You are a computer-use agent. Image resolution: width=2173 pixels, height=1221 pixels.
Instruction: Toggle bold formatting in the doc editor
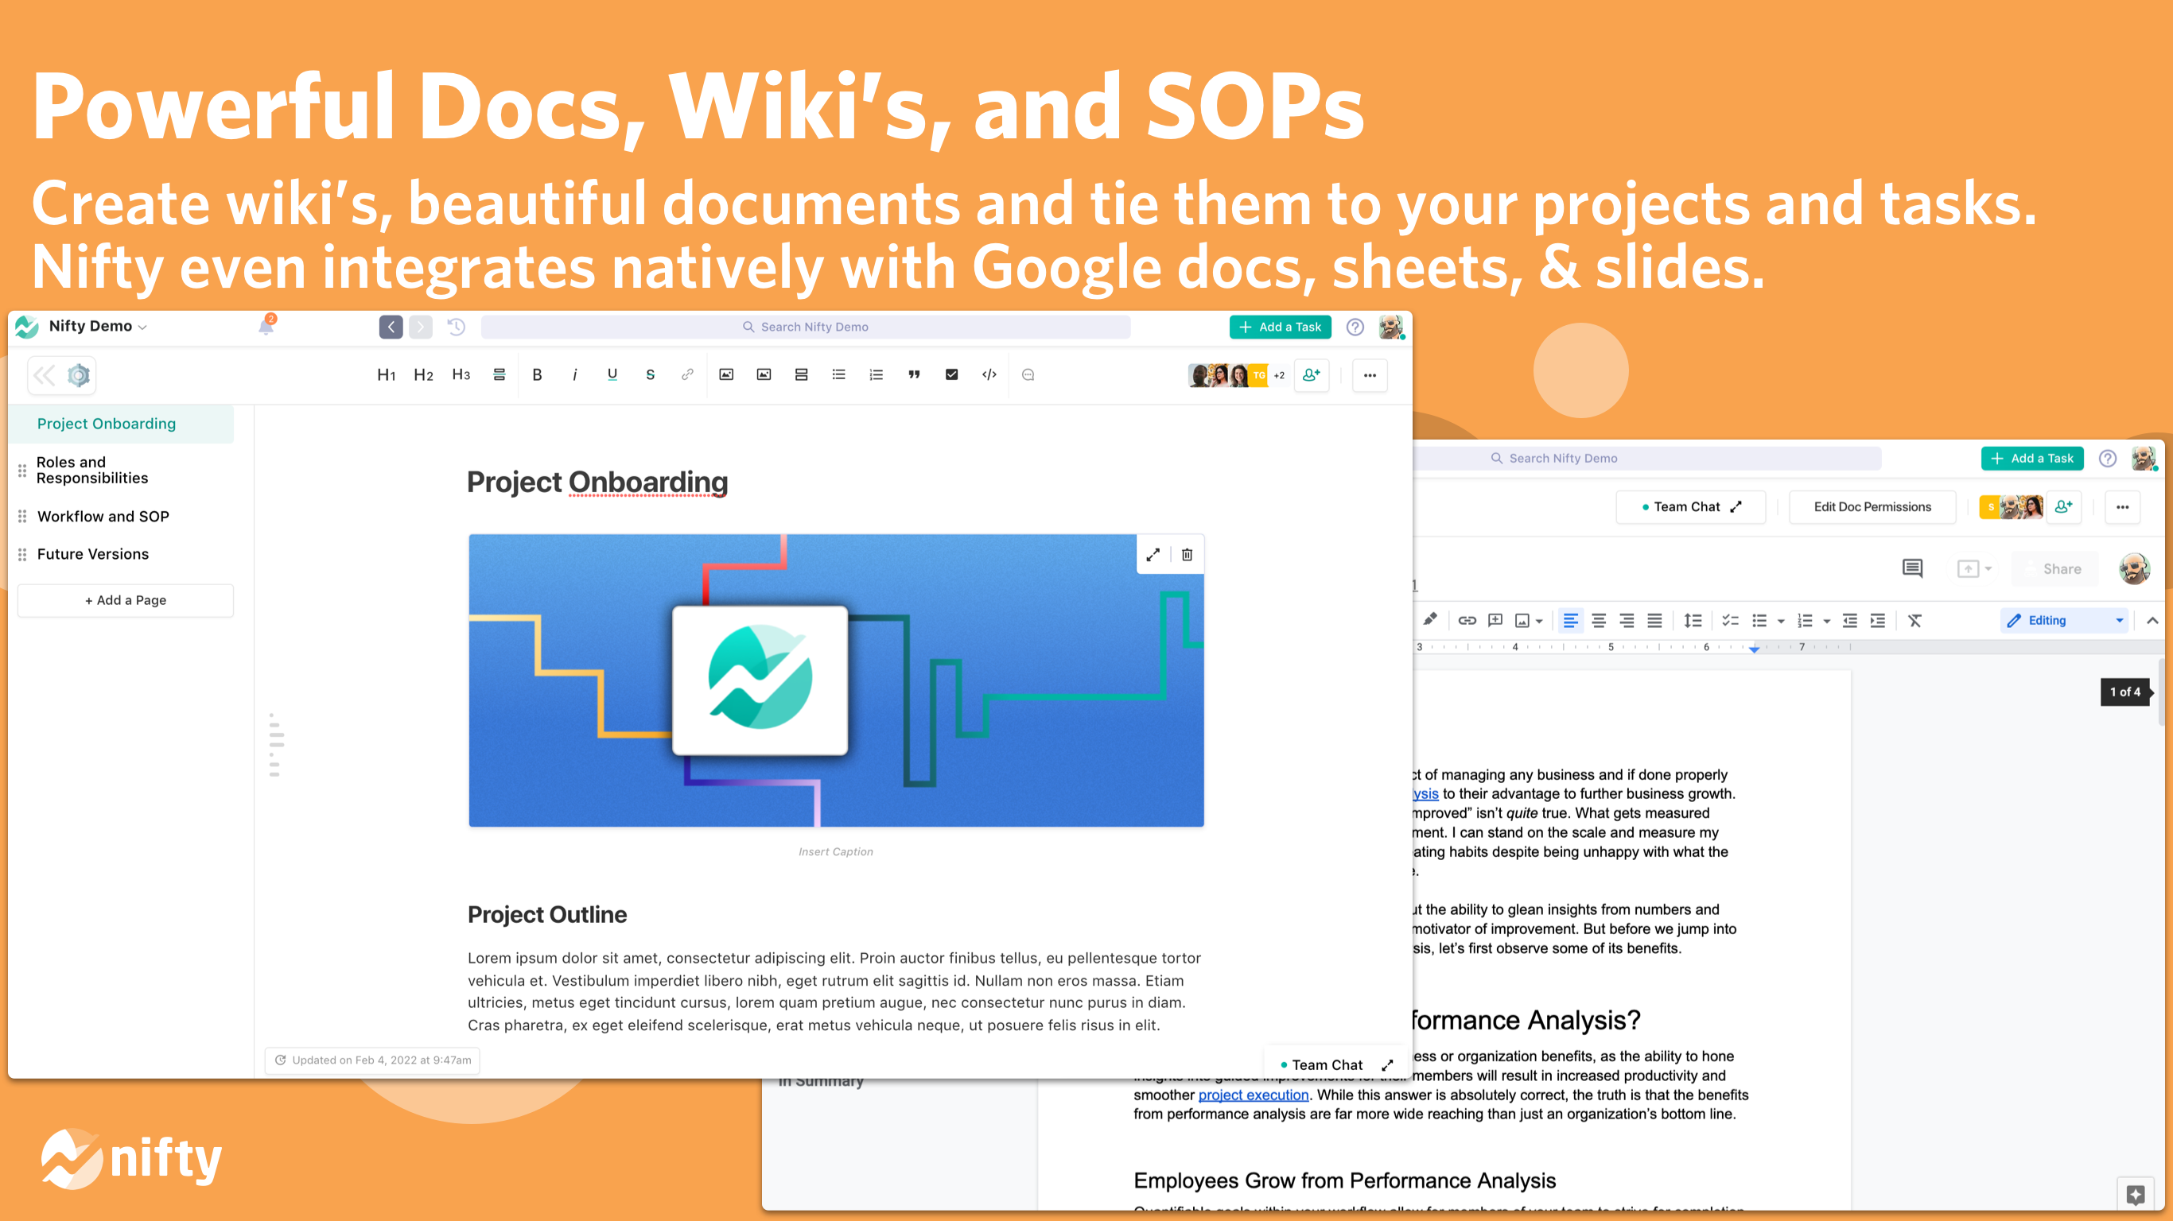(x=537, y=375)
